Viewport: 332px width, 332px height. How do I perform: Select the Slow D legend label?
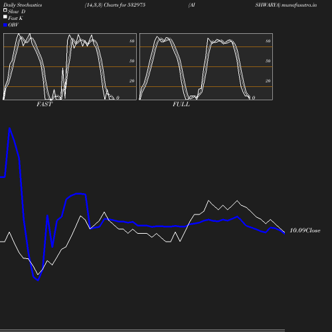(x=17, y=11)
